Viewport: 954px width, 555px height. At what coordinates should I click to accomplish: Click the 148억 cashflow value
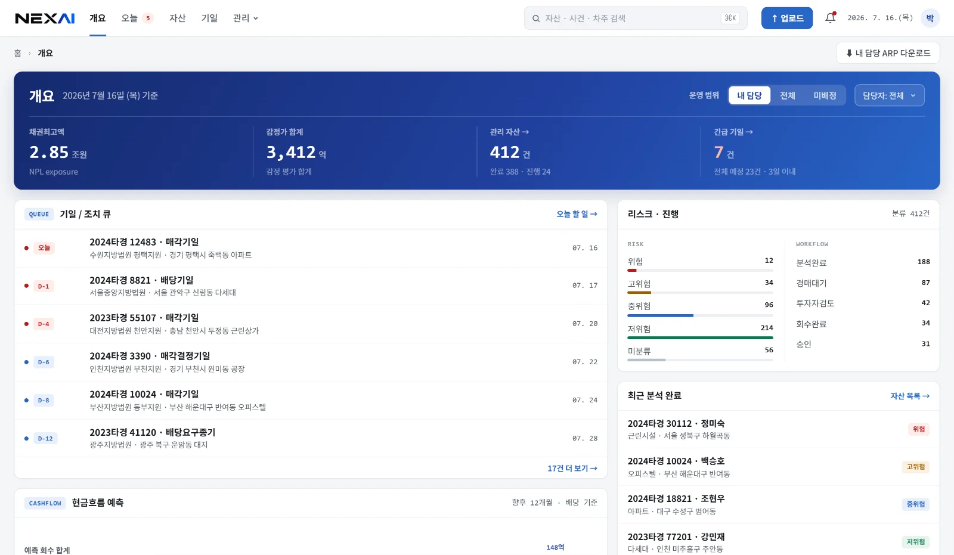point(555,547)
